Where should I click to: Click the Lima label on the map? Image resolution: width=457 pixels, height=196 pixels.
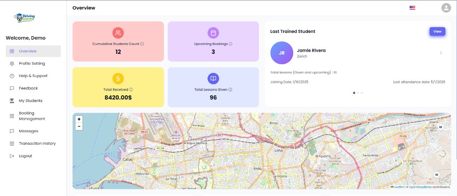[x=278, y=151]
